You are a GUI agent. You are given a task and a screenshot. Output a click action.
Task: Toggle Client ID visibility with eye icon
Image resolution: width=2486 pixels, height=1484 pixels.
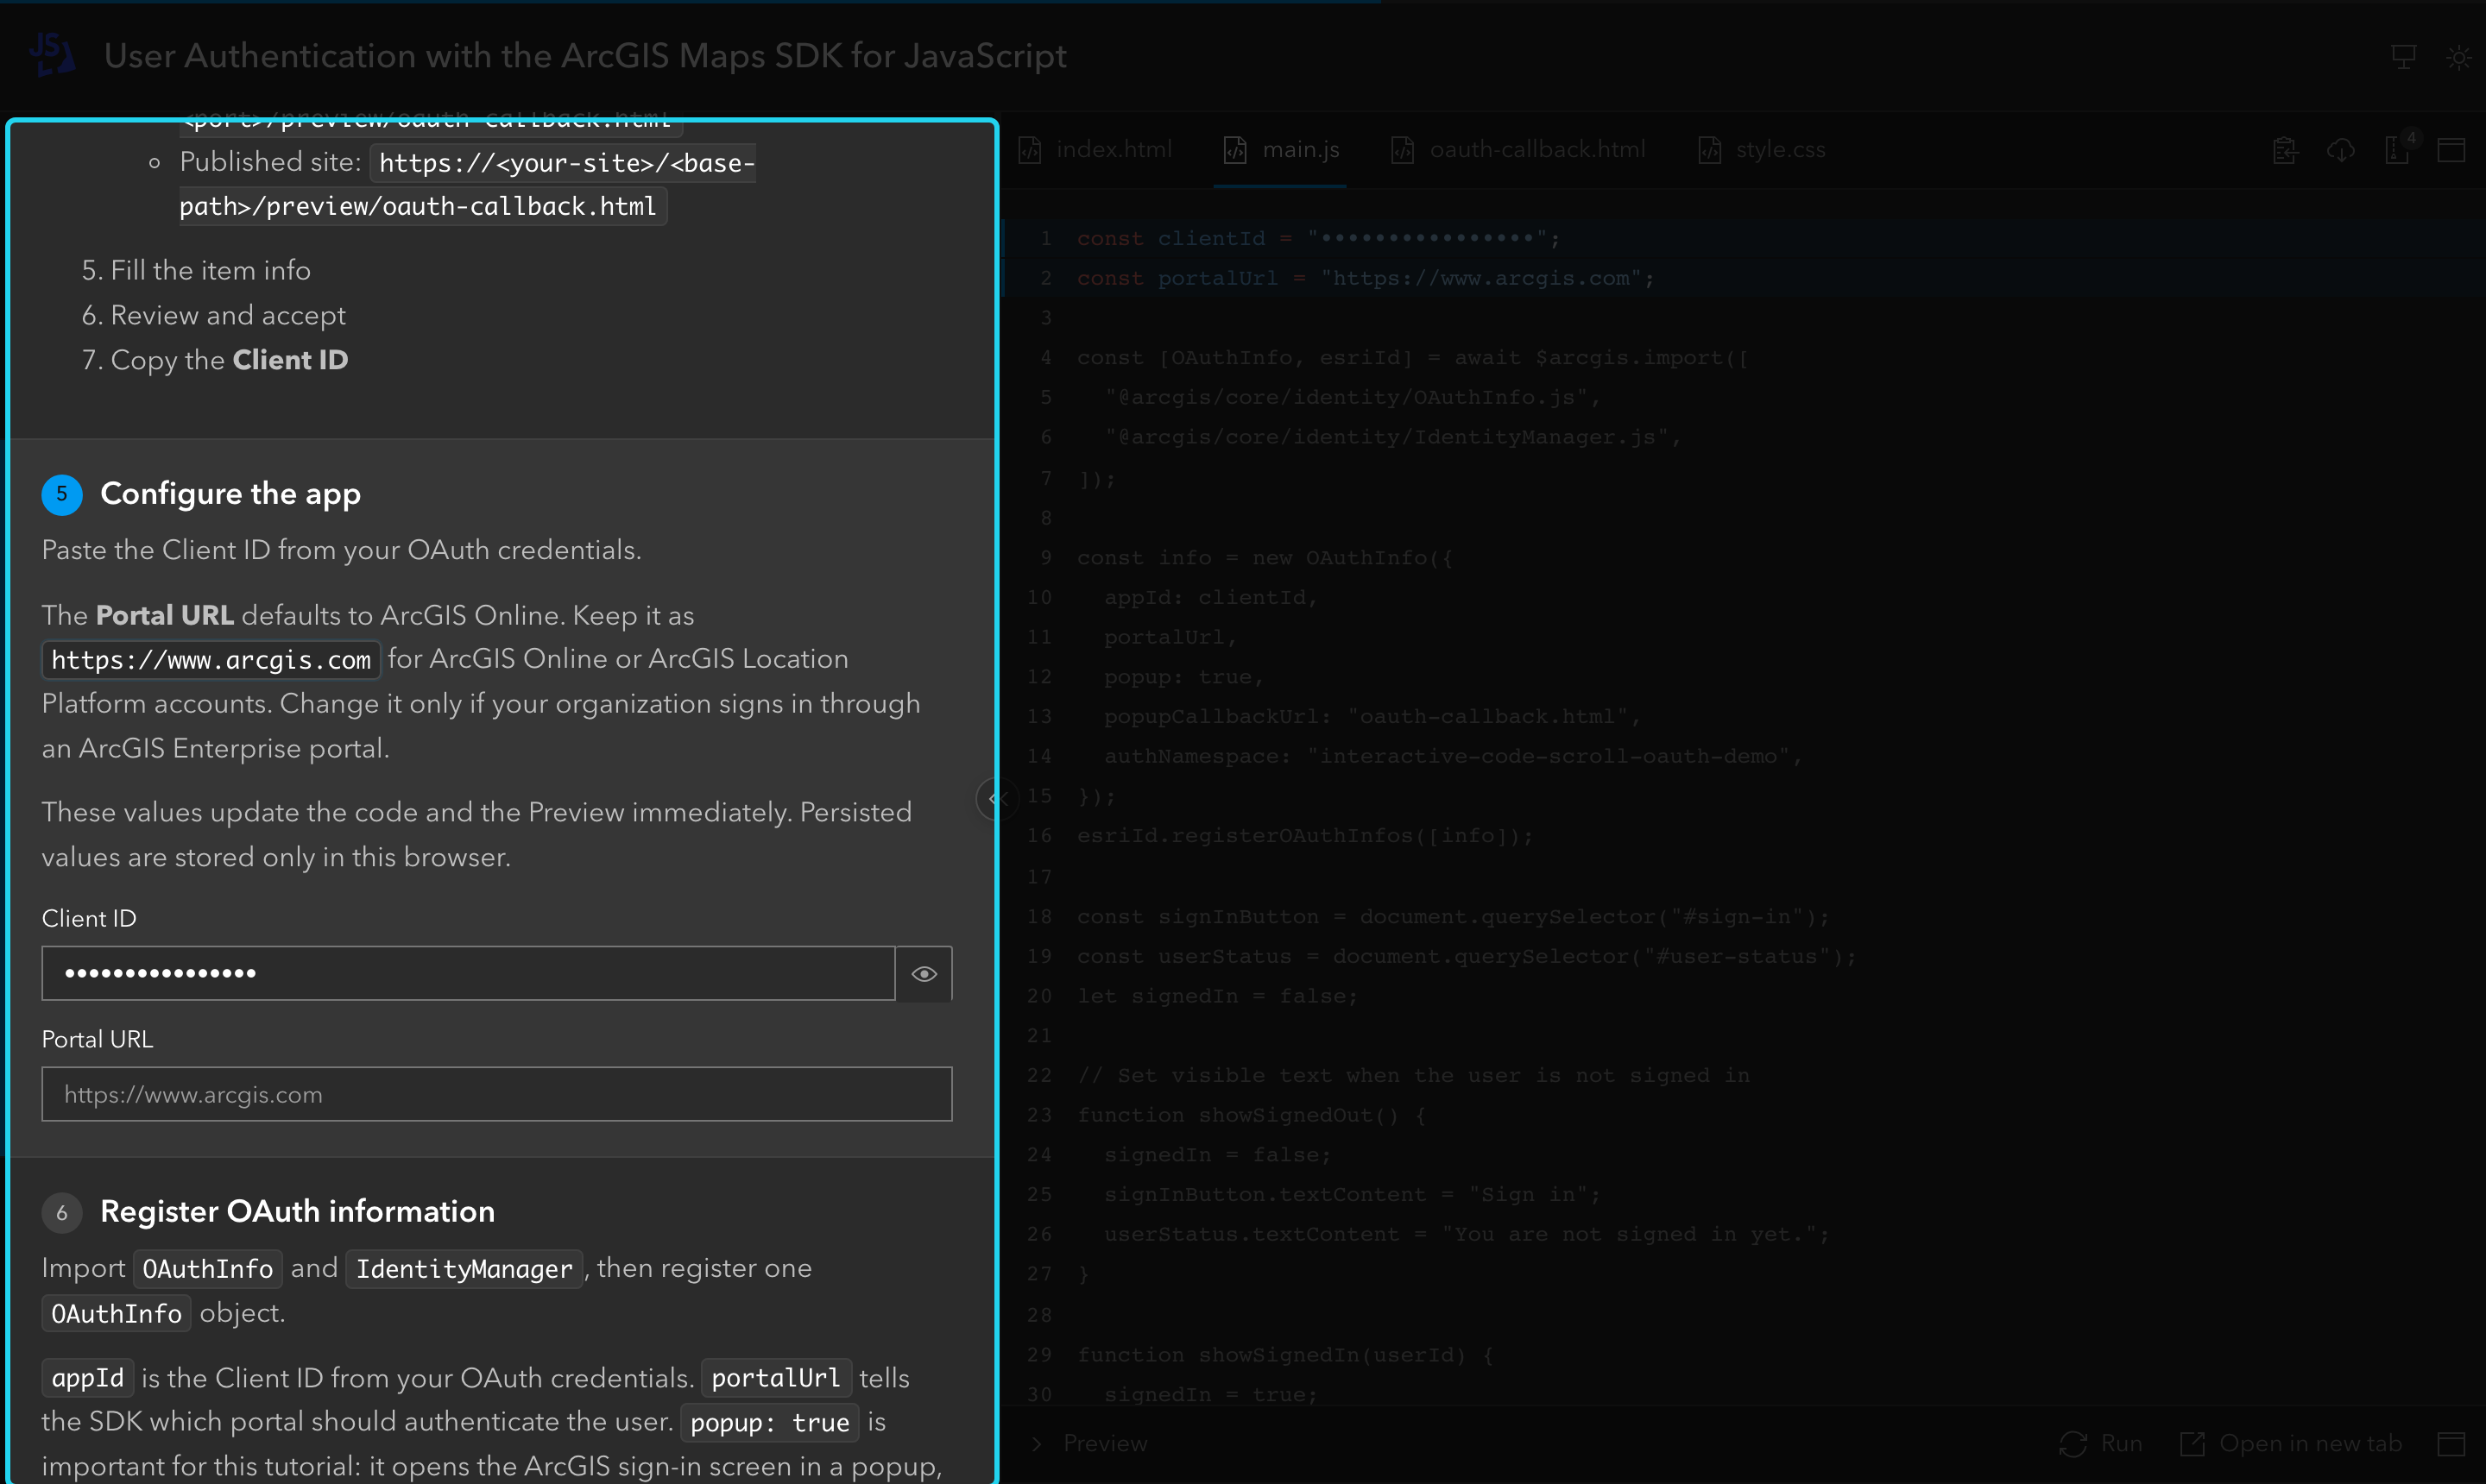coord(924,973)
